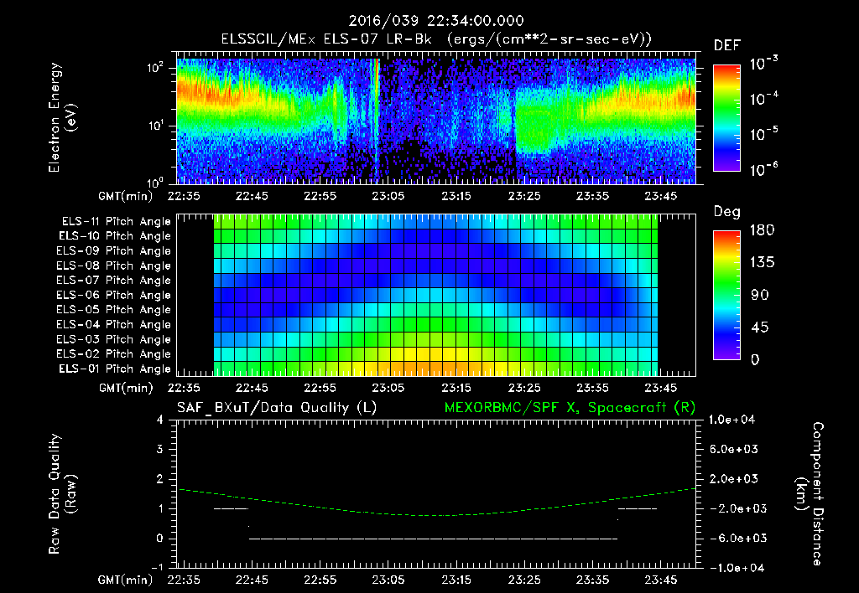The height and width of the screenshot is (593, 859).
Task: Click 23:25 tick under the pitch angle panel
Action: pyautogui.click(x=524, y=388)
